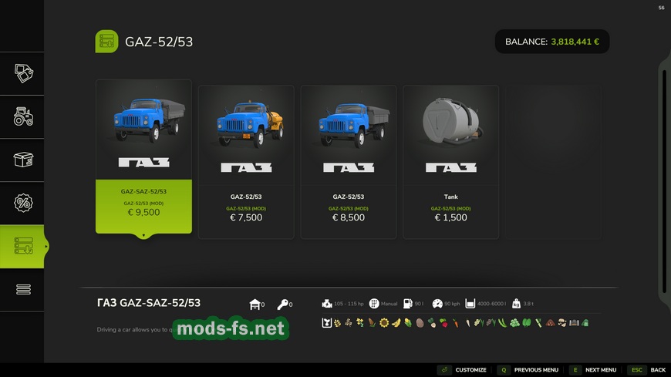Click the sunflower fill type icon
This screenshot has height=377, width=671.
(384, 323)
